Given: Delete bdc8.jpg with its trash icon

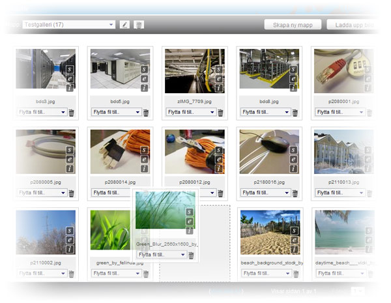Looking at the screenshot, I should 295,113.
